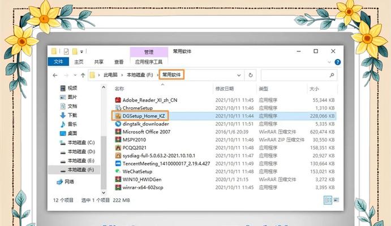Image resolution: width=391 pixels, height=226 pixels.
Task: Click the Refresh button beside the address bar
Action: 250,75
